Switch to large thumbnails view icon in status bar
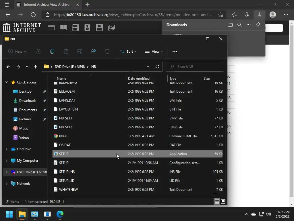Viewport: 294px width, 221px height. (223, 201)
